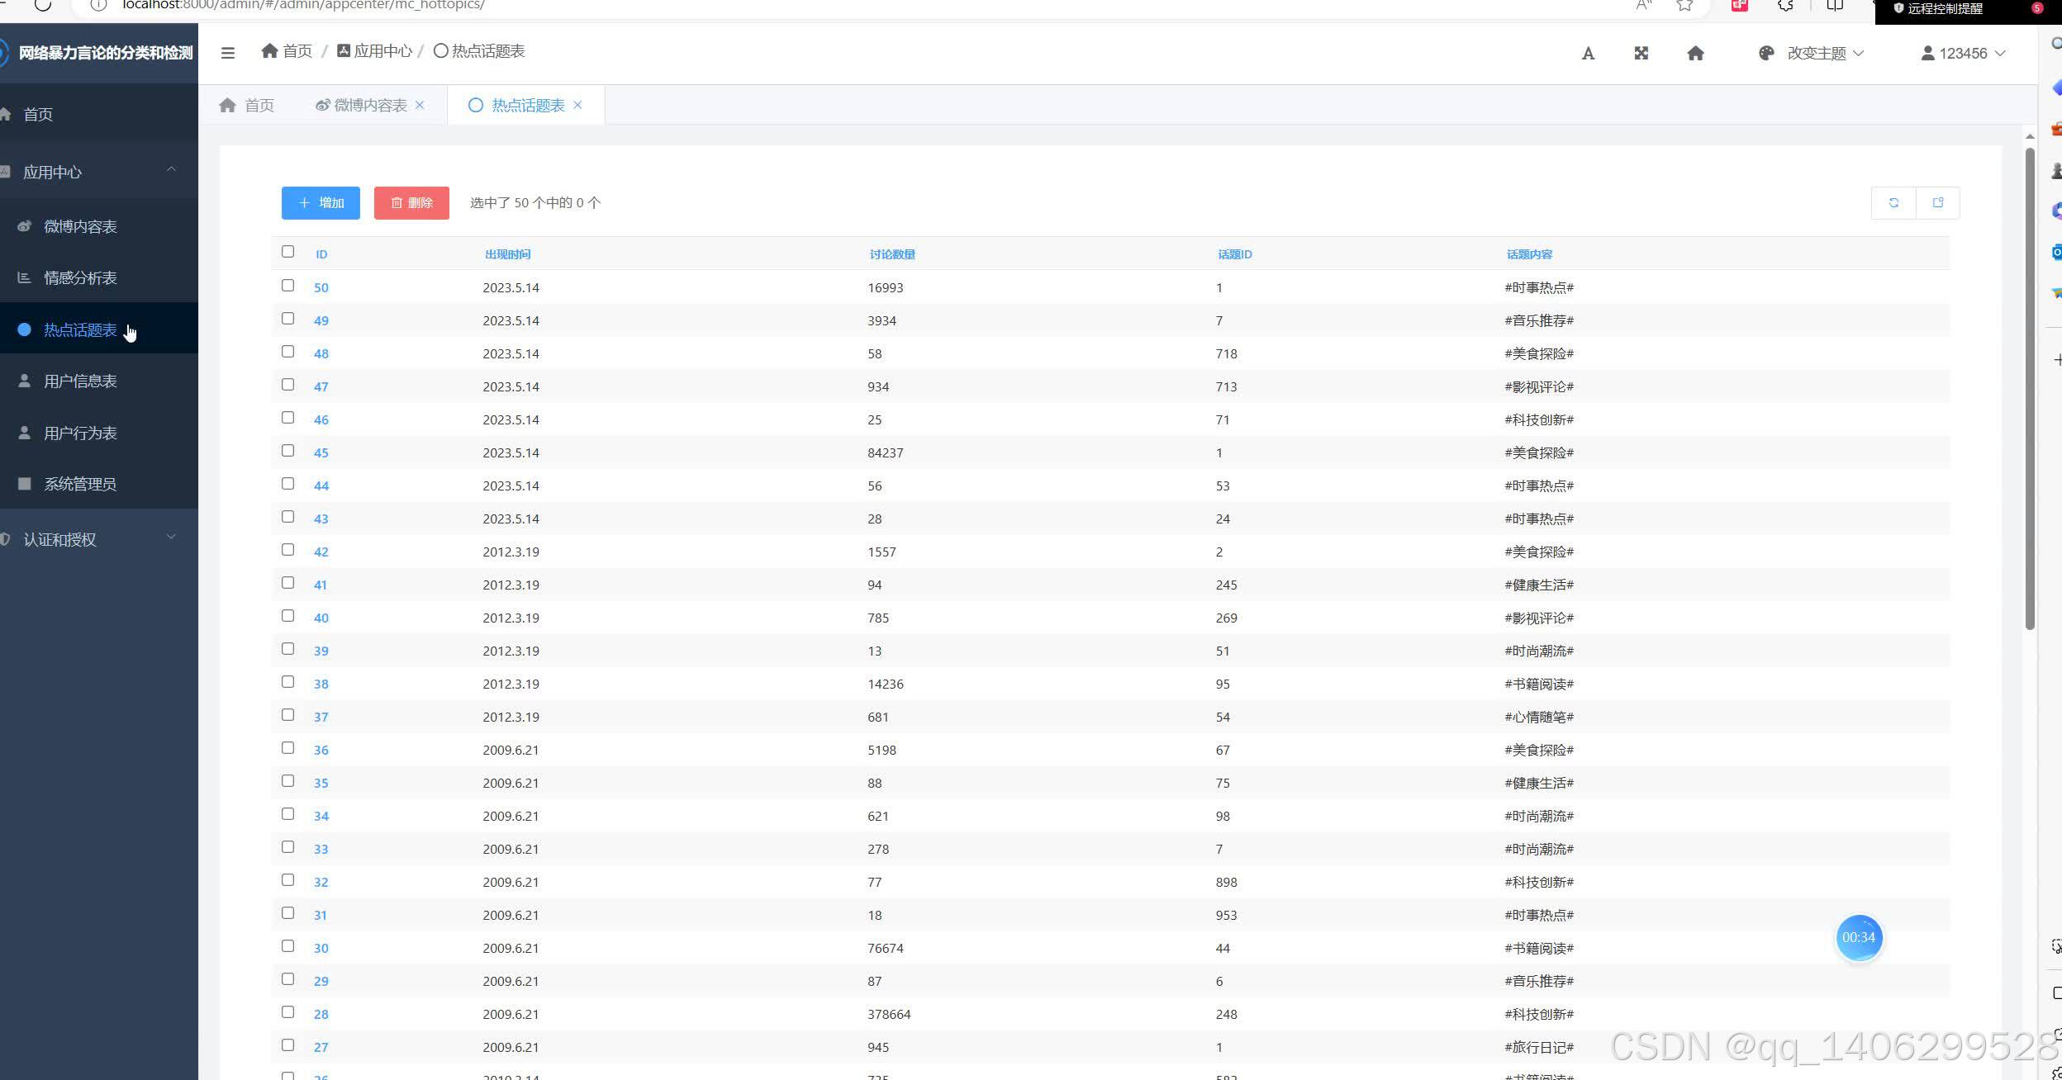
Task: Open 用户信息表 in the sidebar
Action: point(99,381)
